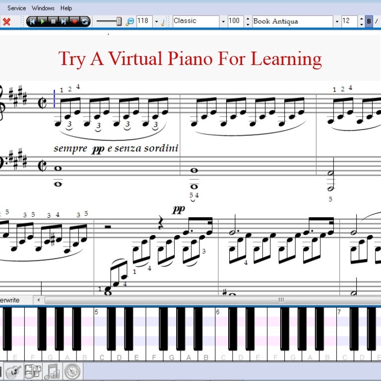Click the pp dynamic above second system
Screen dimensions: 381x381
[179, 209]
